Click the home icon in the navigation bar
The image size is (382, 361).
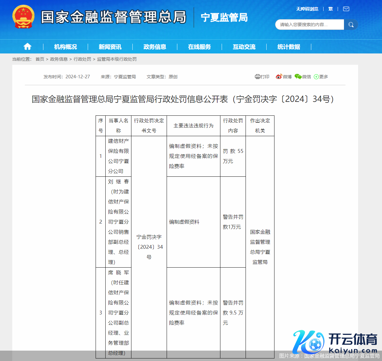coord(27,46)
